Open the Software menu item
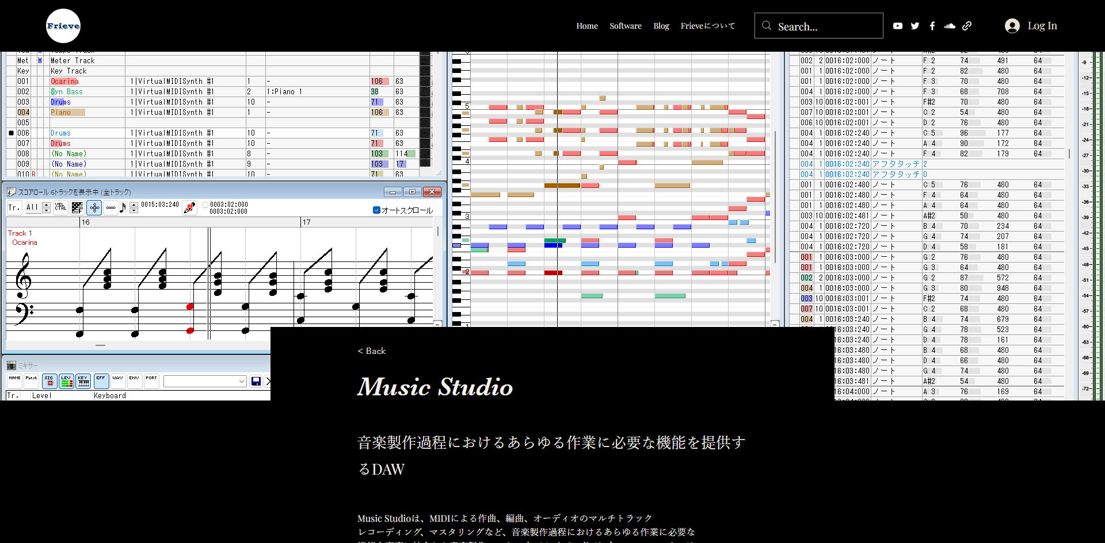The image size is (1105, 543). 626,26
